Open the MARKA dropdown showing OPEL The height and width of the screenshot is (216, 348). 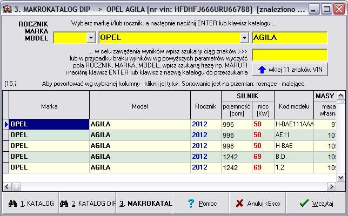(244, 37)
